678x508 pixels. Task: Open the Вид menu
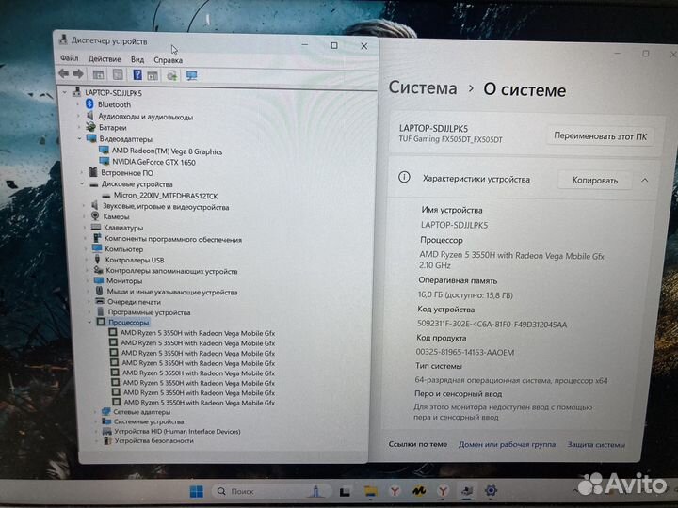pyautogui.click(x=137, y=59)
